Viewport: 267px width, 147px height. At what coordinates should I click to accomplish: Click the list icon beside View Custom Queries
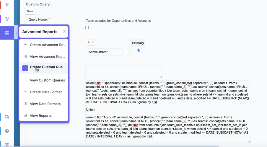click(25, 80)
